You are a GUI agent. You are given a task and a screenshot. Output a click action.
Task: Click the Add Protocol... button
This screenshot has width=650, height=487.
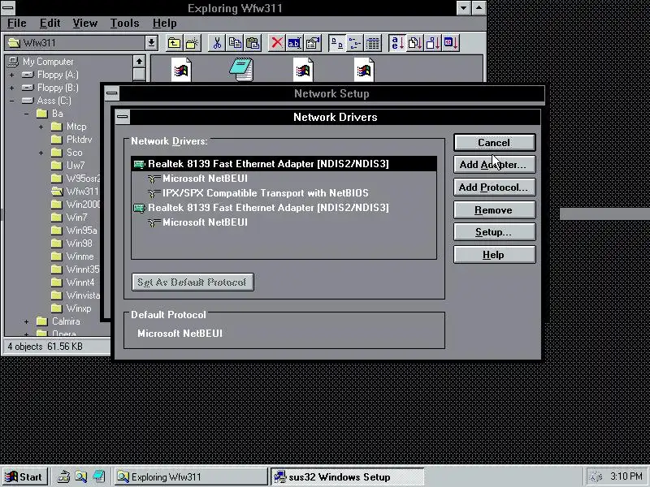click(x=494, y=187)
